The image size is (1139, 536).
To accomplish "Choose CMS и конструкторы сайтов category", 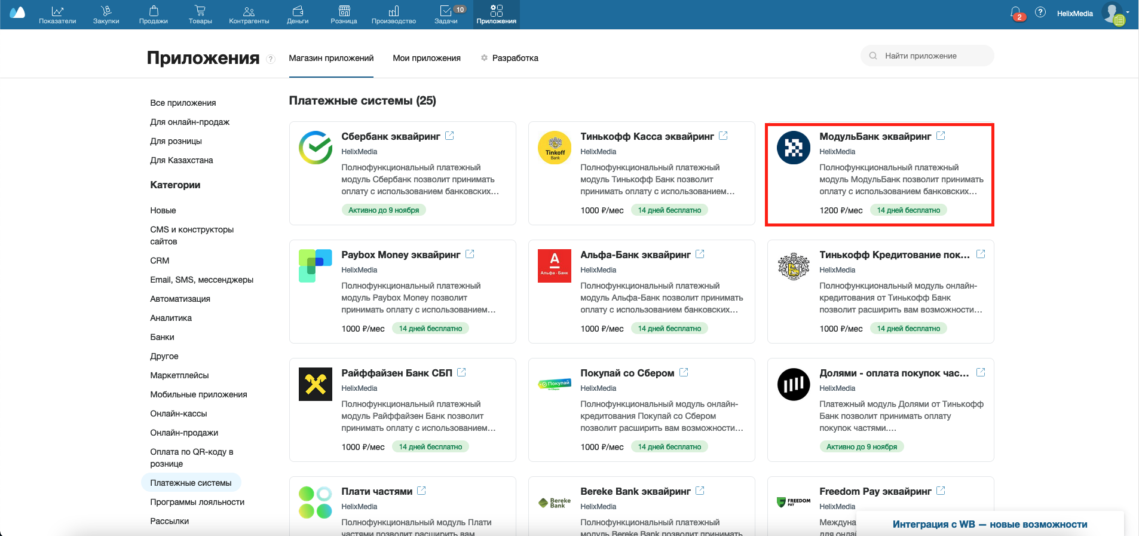I will [192, 235].
